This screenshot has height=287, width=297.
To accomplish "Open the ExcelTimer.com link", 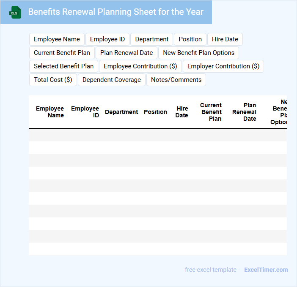I will pyautogui.click(x=266, y=270).
